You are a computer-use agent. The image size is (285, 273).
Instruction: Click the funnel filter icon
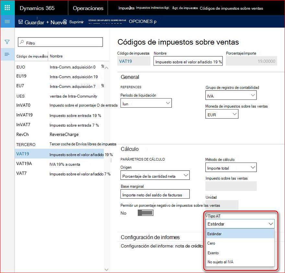7,42
